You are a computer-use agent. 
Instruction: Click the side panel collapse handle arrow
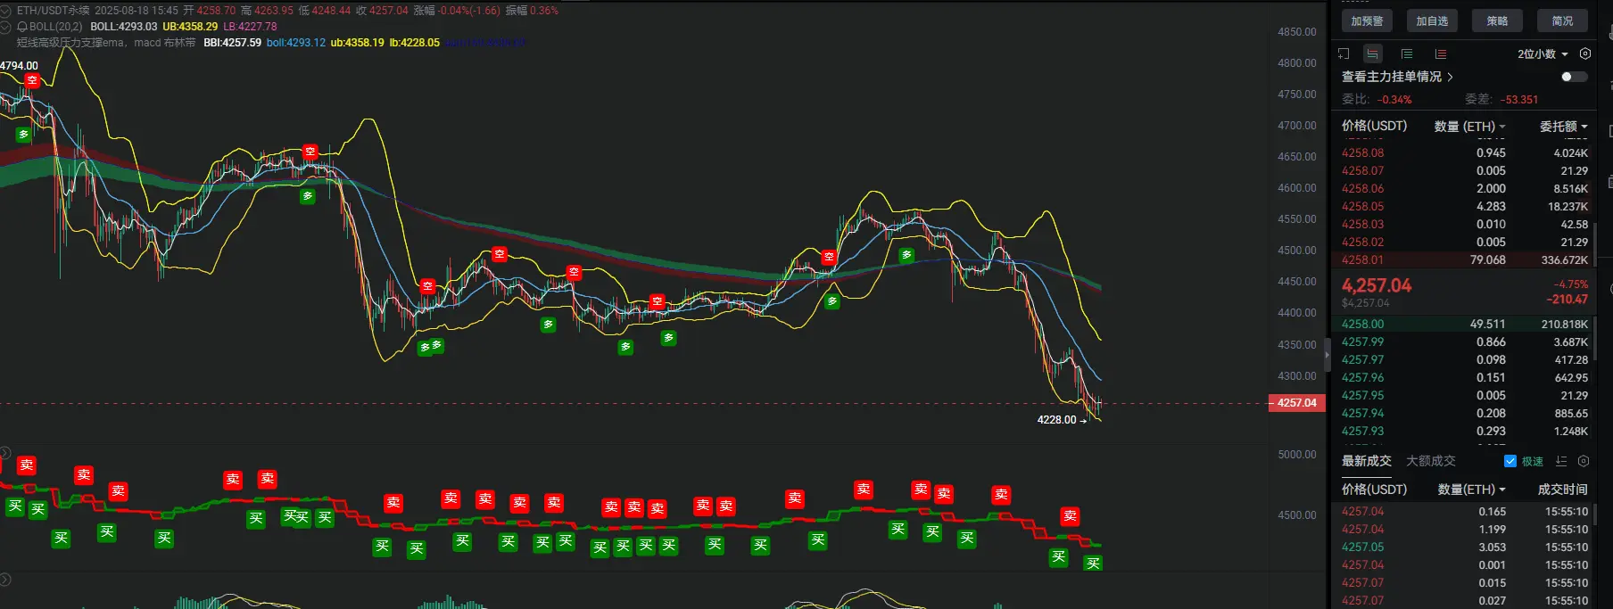click(x=1327, y=355)
